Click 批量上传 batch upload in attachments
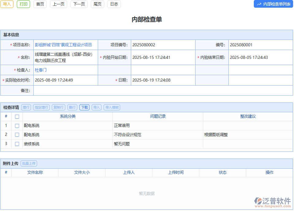Viewport: 294px width, 211px height. point(29,163)
